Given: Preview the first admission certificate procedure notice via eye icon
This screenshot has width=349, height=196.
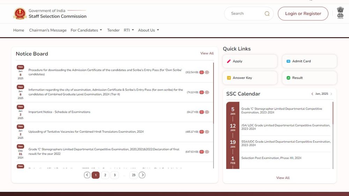Looking at the screenshot, I should (207, 72).
